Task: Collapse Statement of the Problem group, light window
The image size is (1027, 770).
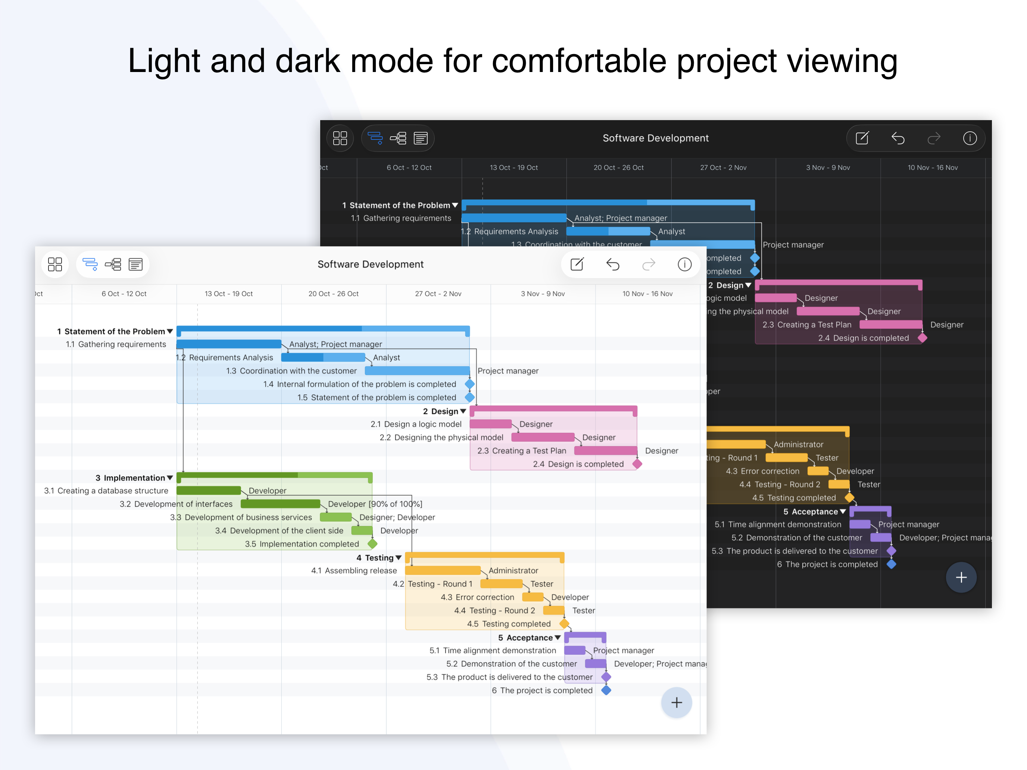Action: click(170, 331)
